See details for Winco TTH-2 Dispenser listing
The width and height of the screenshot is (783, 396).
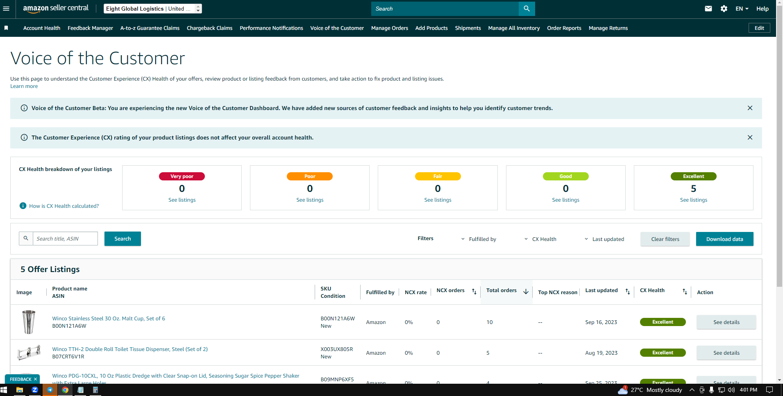[x=726, y=353]
